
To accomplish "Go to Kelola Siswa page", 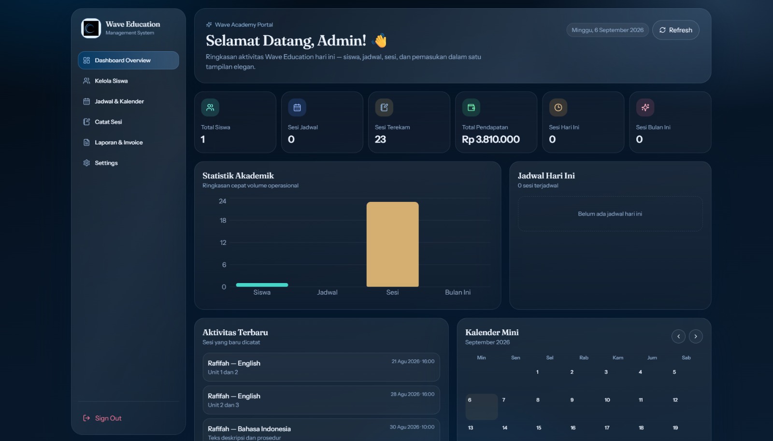I will pyautogui.click(x=129, y=81).
